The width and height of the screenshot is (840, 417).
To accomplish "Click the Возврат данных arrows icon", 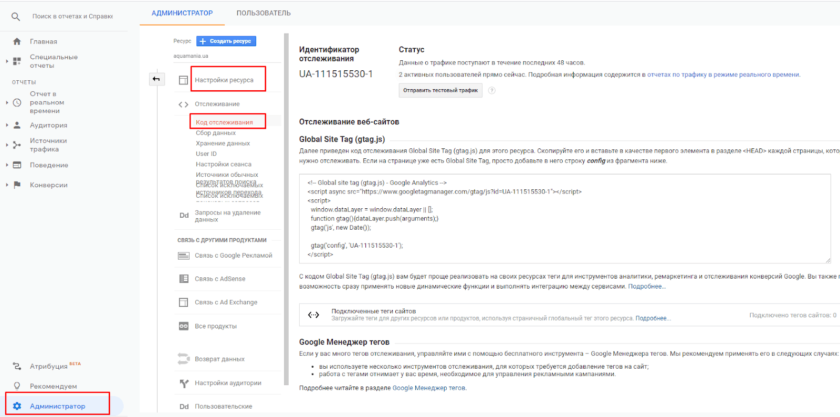I will click(x=183, y=359).
